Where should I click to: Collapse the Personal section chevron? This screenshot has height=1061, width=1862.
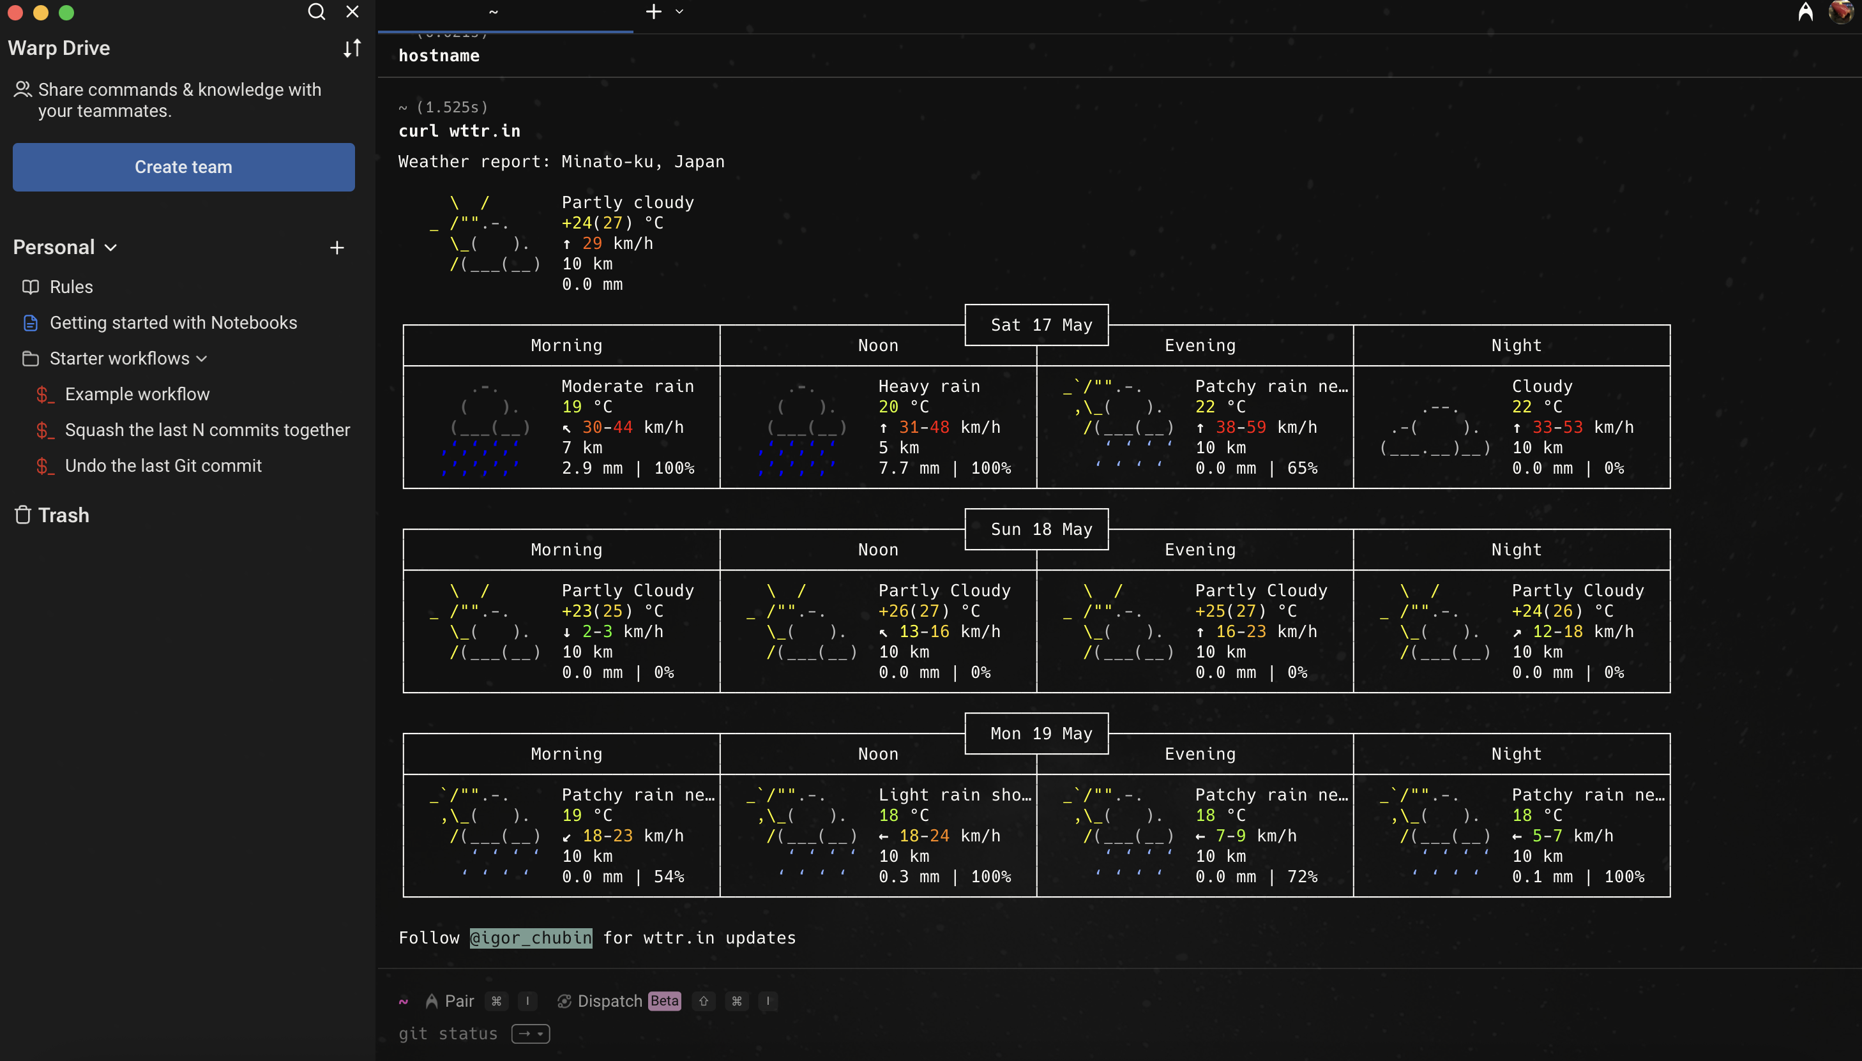pos(110,248)
